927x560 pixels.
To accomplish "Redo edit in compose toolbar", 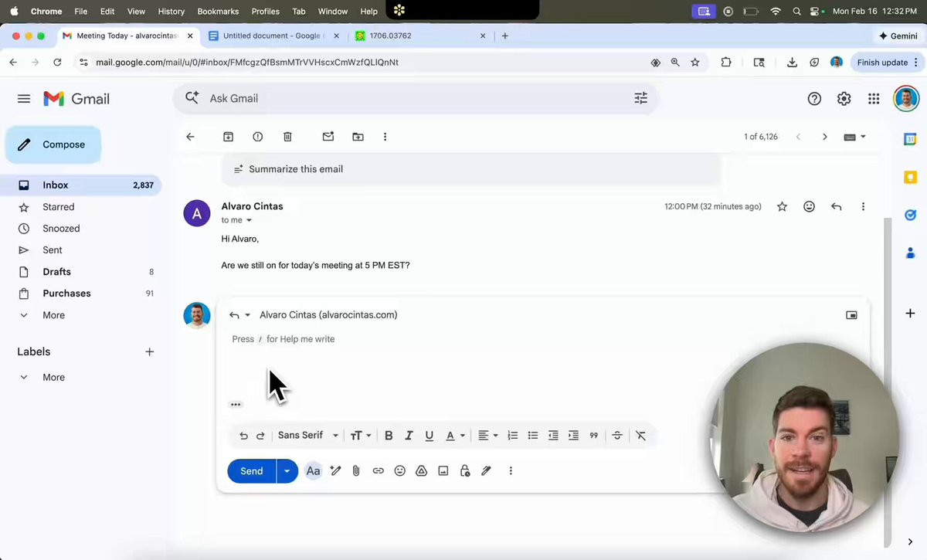I will pyautogui.click(x=260, y=436).
